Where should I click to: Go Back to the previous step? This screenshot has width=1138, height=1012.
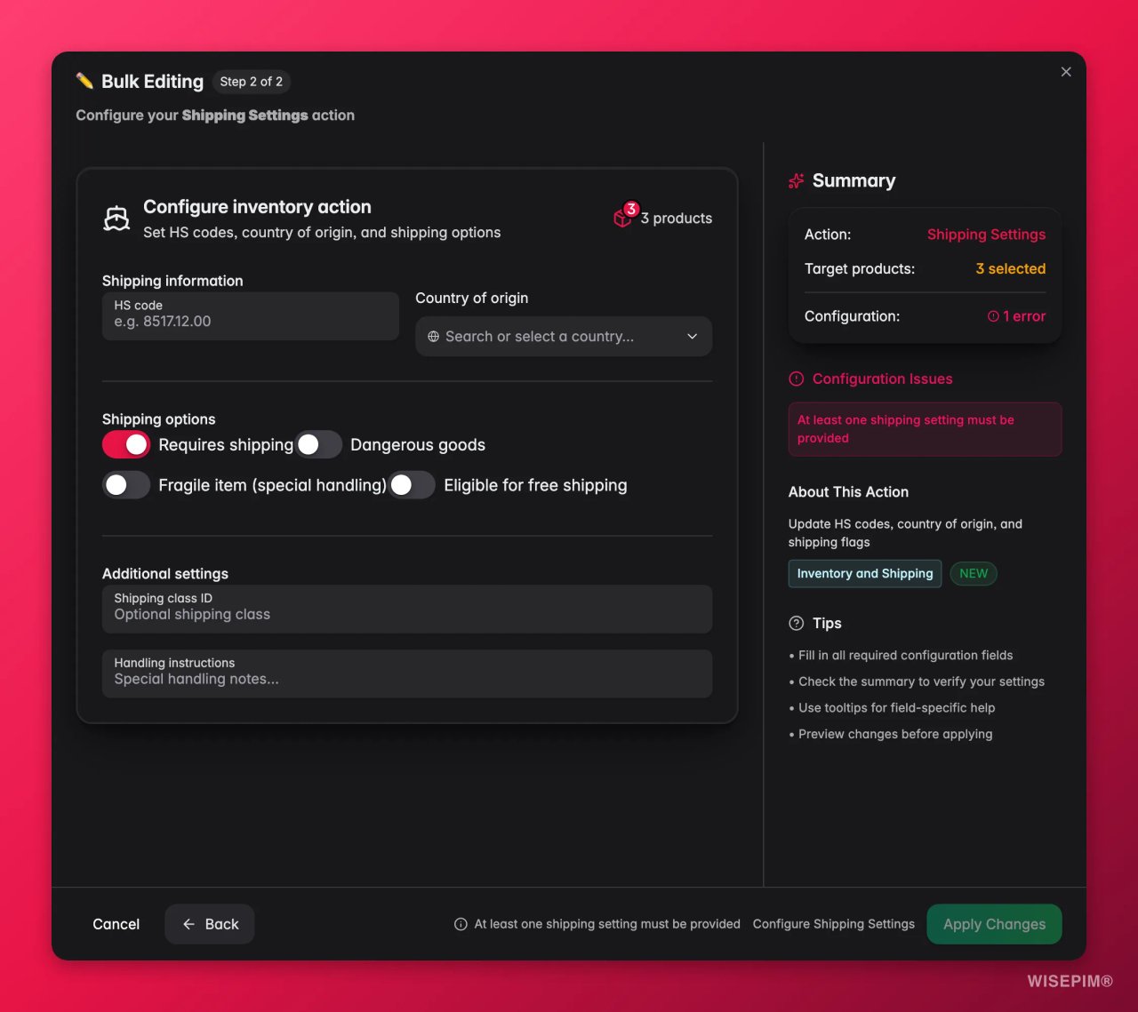210,924
